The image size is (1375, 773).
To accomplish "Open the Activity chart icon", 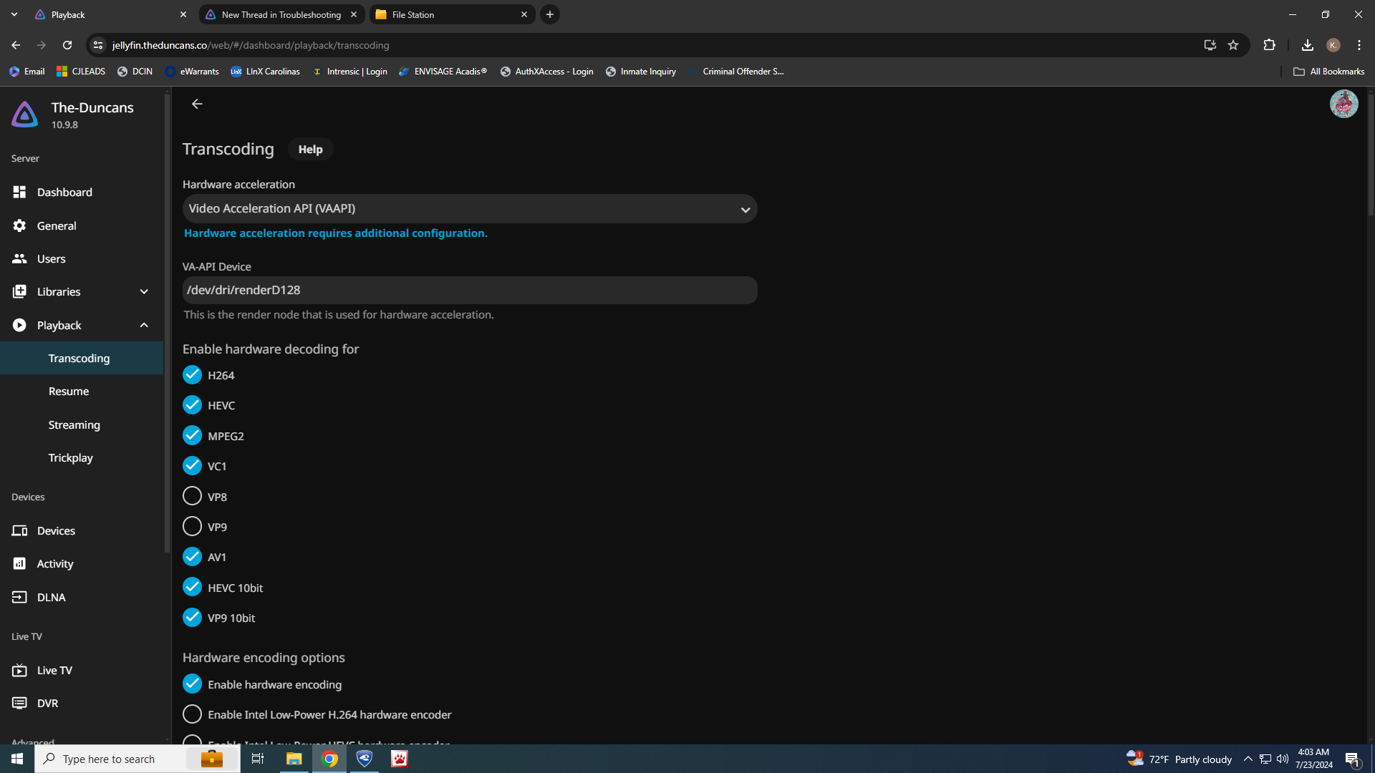I will [x=19, y=564].
